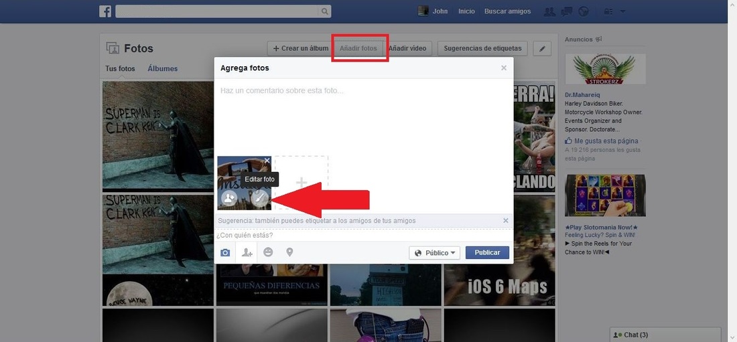Click the feeling emoji icon
Image resolution: width=737 pixels, height=342 pixels.
pyautogui.click(x=268, y=252)
